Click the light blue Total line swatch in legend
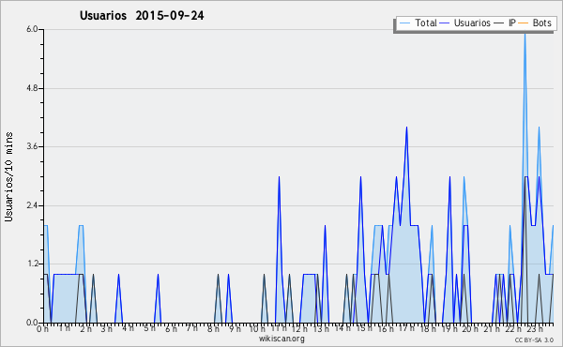This screenshot has height=347, width=563. tap(404, 23)
